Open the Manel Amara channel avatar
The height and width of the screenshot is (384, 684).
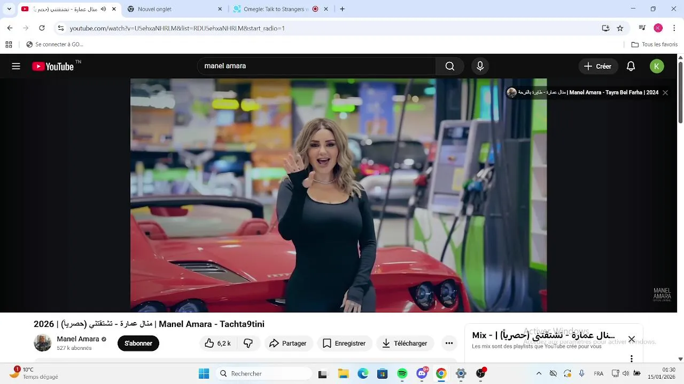point(43,343)
